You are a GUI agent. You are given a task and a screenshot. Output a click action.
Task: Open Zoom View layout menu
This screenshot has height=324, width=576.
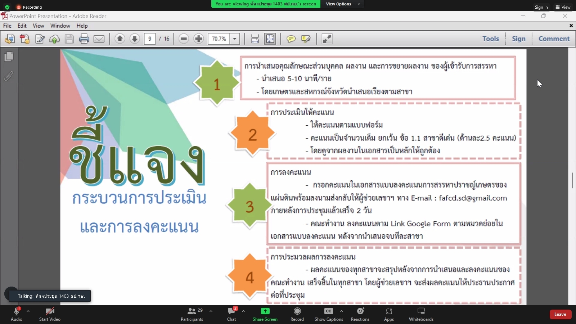(563, 7)
